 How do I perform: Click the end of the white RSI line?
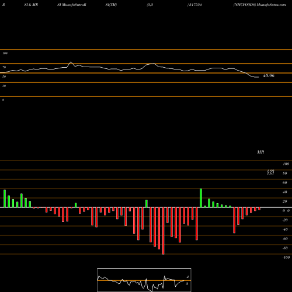(x=258, y=77)
